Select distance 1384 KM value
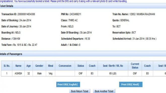 point(16,39)
